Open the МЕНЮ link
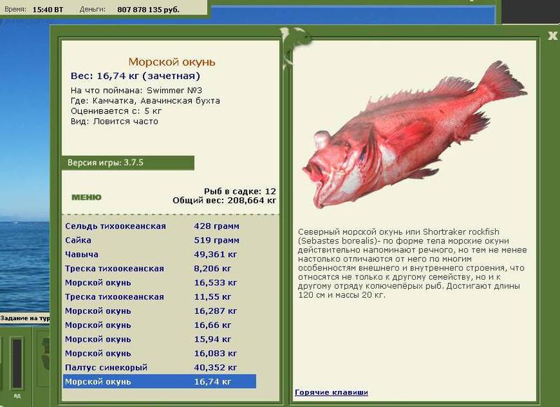This screenshot has height=407, width=560. click(86, 197)
